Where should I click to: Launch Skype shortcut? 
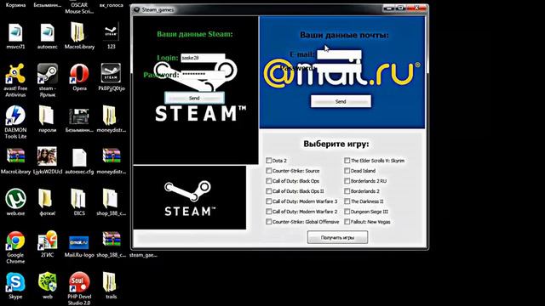coord(15,282)
